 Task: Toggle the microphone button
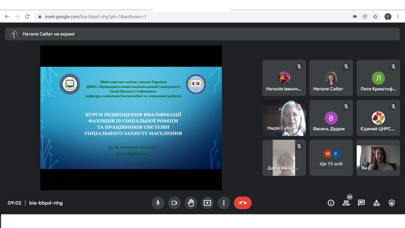coord(158,203)
